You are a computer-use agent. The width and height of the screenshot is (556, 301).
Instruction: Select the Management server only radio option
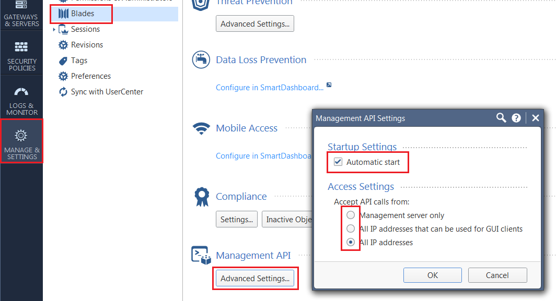[350, 215]
